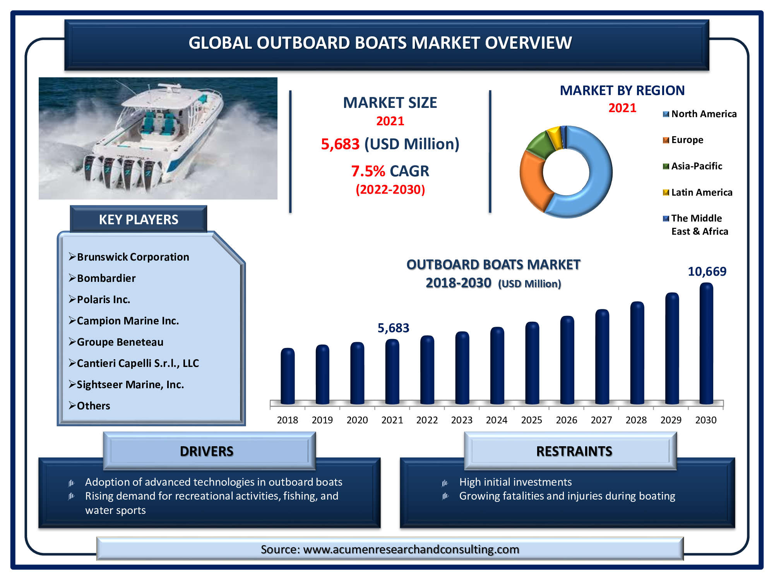The height and width of the screenshot is (580, 774).
Task: Click the Asia-Pacific legend color swatch
Action: point(666,166)
